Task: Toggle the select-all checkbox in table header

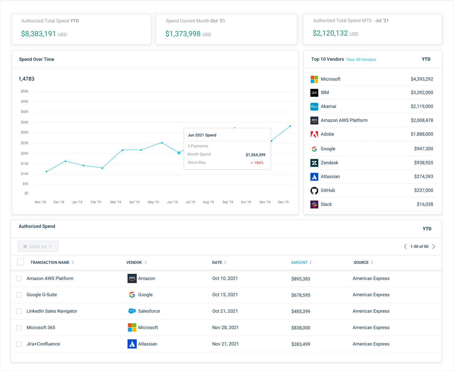Action: (21, 262)
